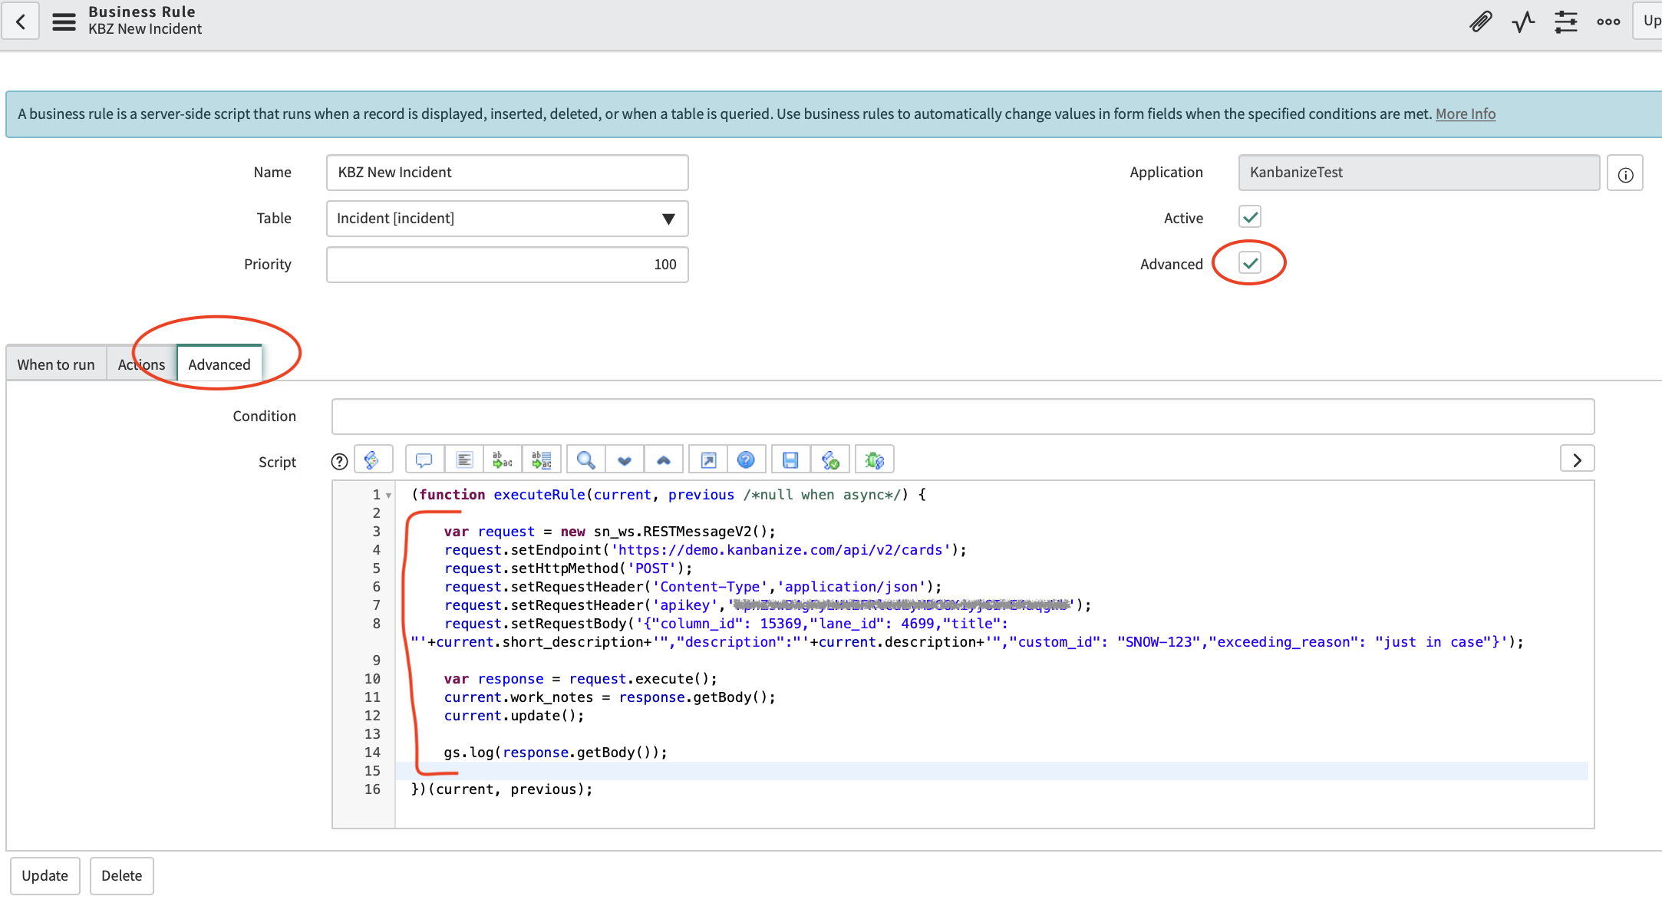1662x906 pixels.
Task: Click line number 16 in gutter
Action: coord(372,789)
